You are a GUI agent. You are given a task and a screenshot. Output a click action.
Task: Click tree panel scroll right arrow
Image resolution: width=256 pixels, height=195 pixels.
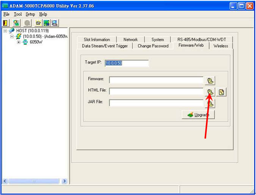coord(64,181)
